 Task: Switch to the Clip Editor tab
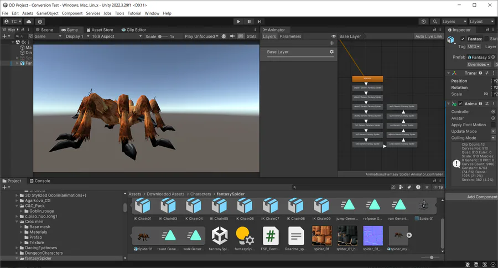pyautogui.click(x=134, y=29)
